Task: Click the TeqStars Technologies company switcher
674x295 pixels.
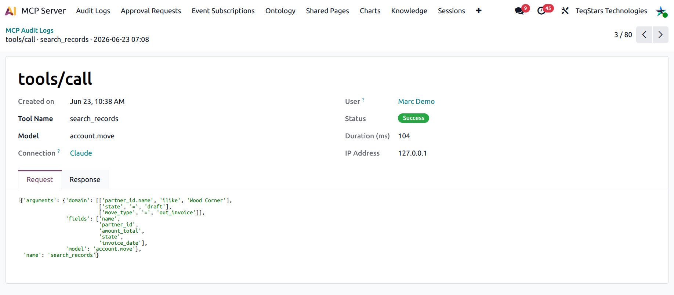Action: 611,11
